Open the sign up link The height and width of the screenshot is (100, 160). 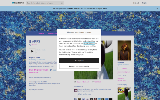pos(136,3)
